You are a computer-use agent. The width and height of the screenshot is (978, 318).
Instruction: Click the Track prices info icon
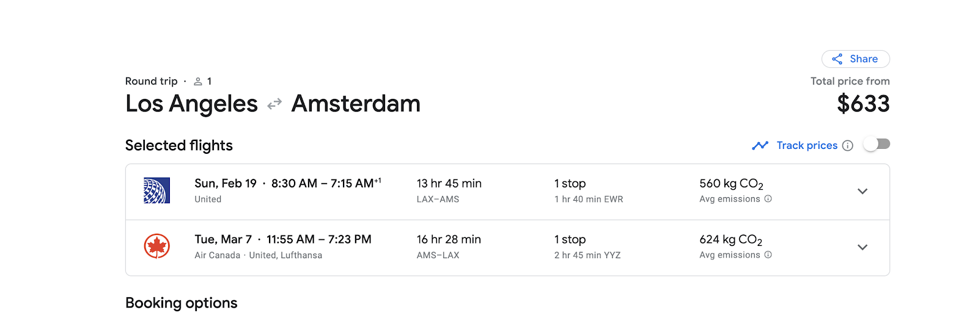point(847,145)
